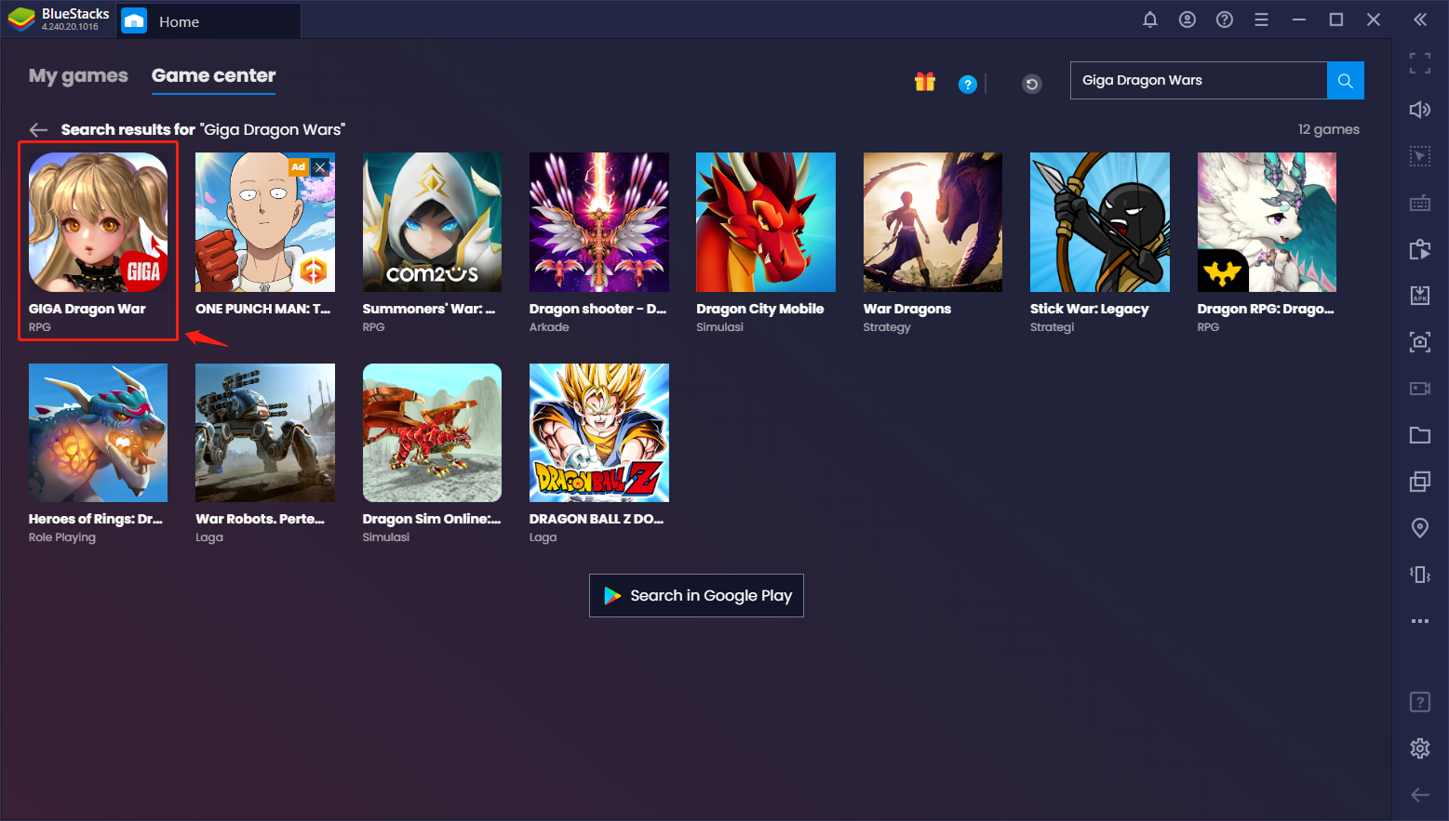Viewport: 1449px width, 821px height.
Task: Click the refresh history icon
Action: tap(1032, 85)
